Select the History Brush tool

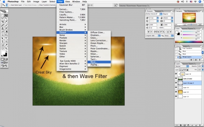tap(6, 28)
